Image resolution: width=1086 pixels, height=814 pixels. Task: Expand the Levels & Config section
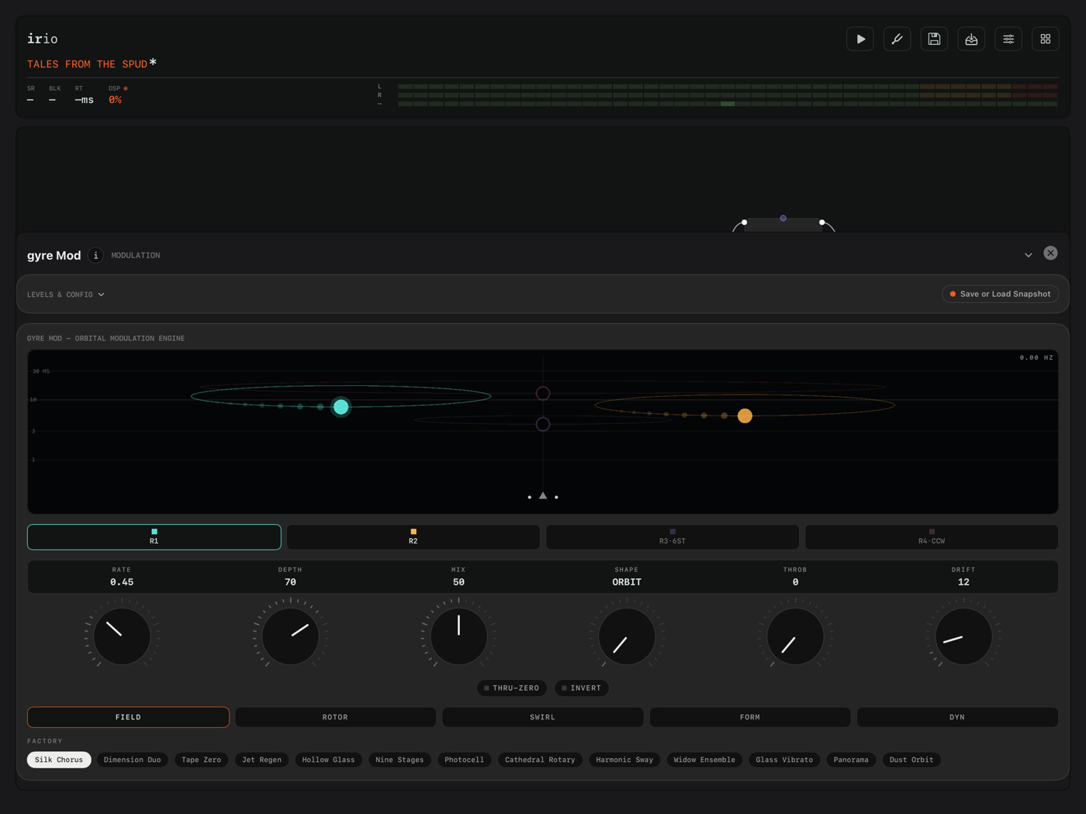[x=66, y=295]
